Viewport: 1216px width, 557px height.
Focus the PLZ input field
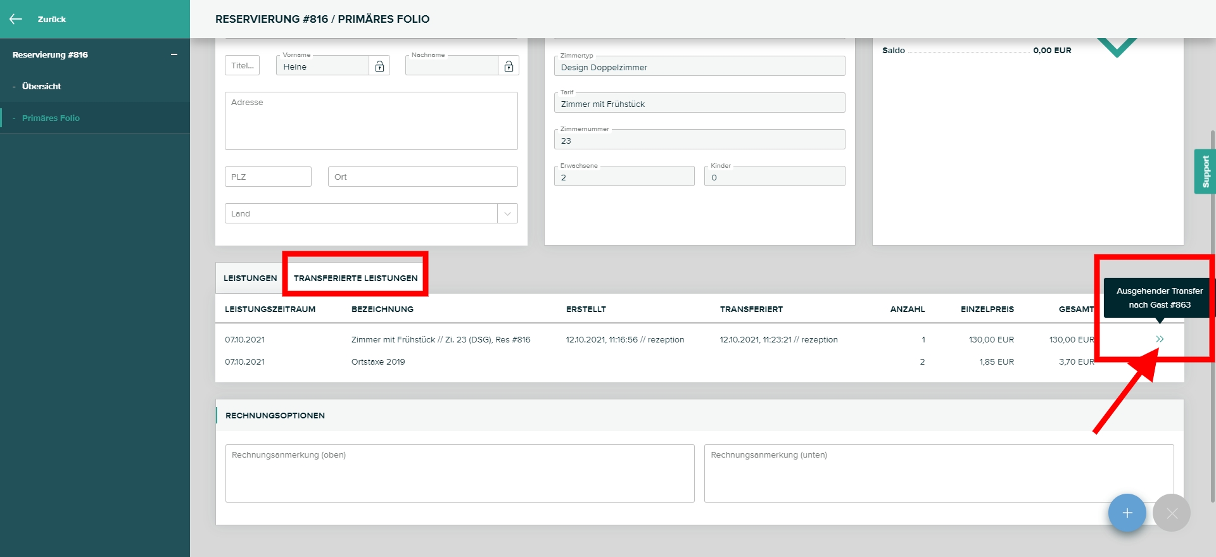pos(268,177)
